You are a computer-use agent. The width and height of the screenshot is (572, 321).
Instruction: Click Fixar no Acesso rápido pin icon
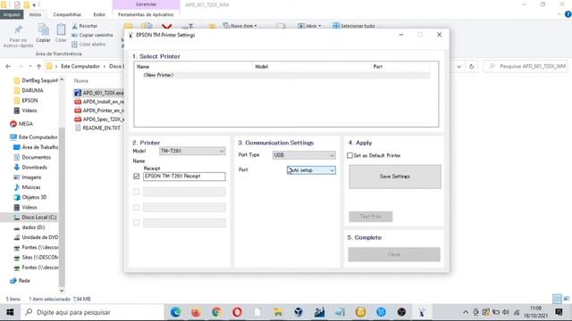(18, 36)
